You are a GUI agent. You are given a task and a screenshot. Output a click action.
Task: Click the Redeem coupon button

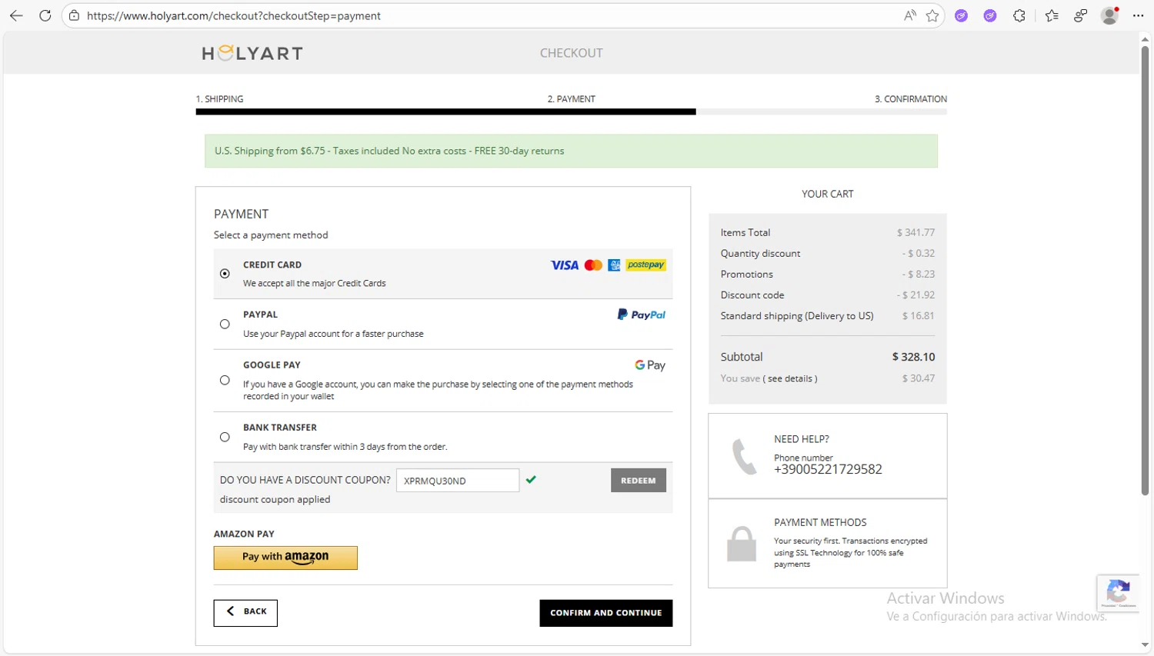638,481
